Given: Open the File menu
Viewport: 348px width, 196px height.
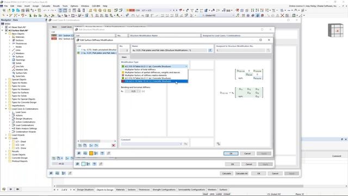Looking at the screenshot, I should pyautogui.click(x=6, y=6).
